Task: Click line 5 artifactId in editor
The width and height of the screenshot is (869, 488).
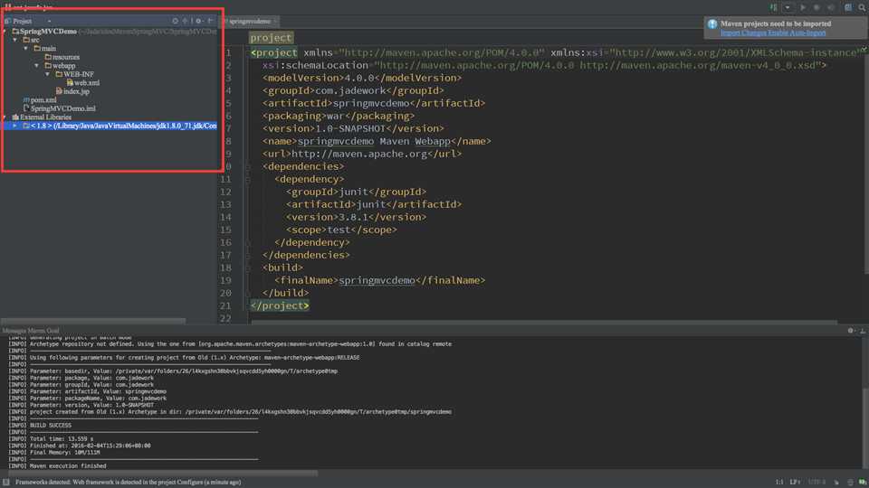Action: coord(374,103)
